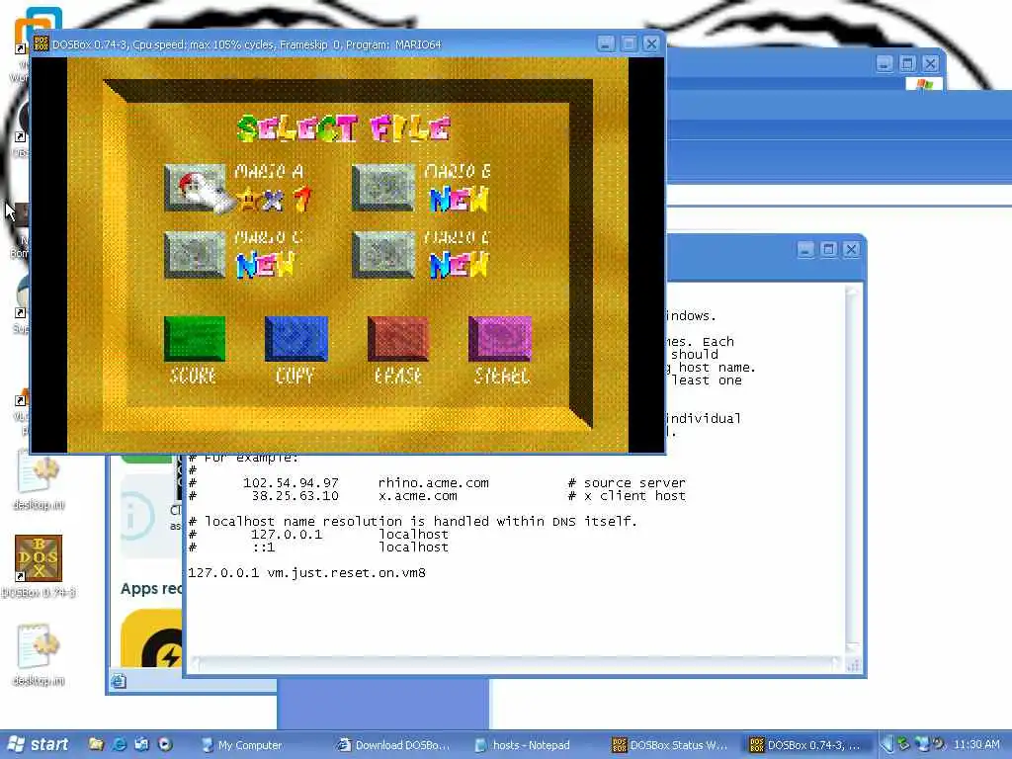Close the DOSBox MARIO64 window
Image resolution: width=1012 pixels, height=759 pixels.
click(x=651, y=43)
